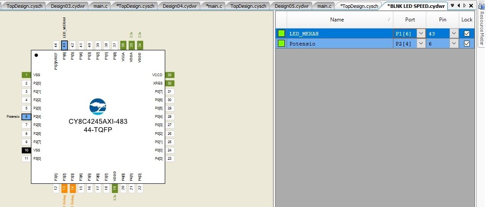Select pin 42 at the chip top
486x207 pixels.
click(72, 45)
